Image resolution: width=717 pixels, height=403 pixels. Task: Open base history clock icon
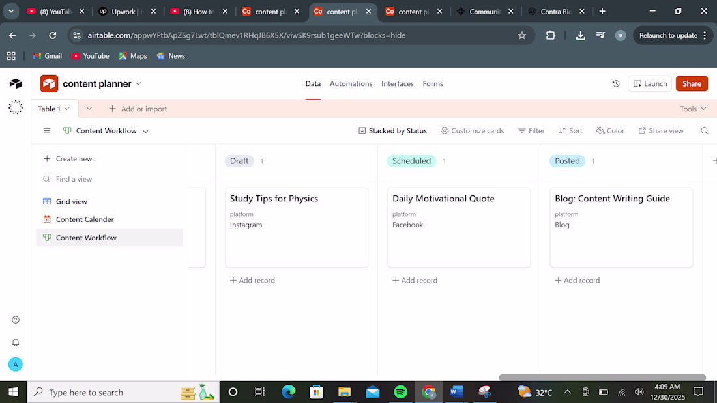click(x=616, y=83)
